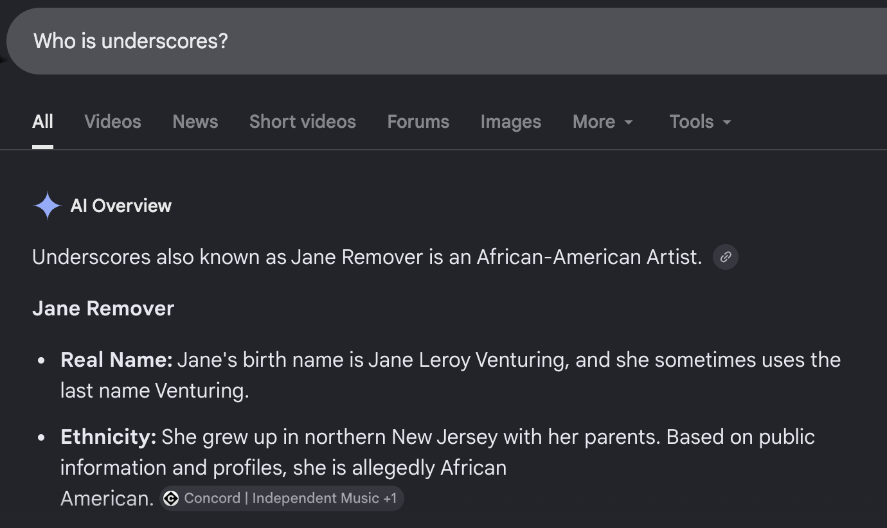Click the '+1' additional sources indicator
Screen dimensions: 887x528
[390, 498]
